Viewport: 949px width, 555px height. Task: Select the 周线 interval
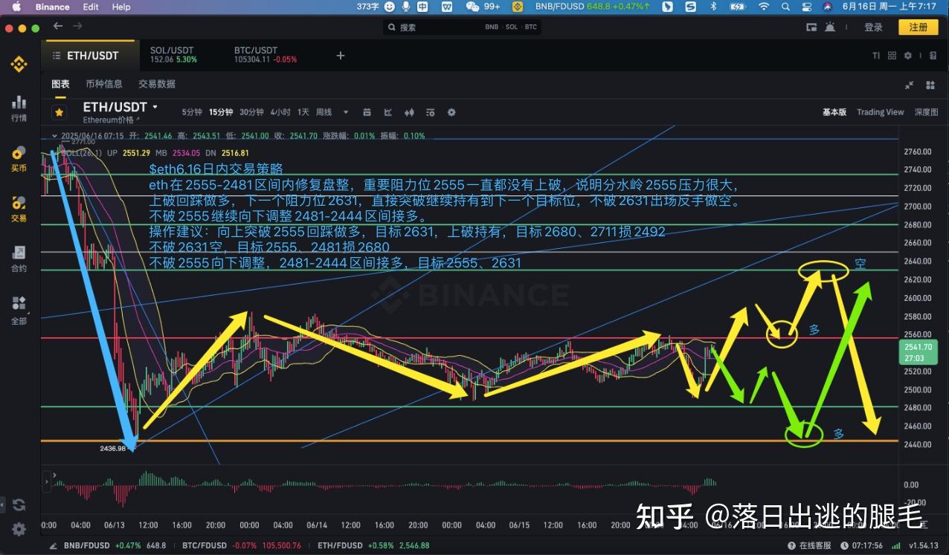point(324,112)
